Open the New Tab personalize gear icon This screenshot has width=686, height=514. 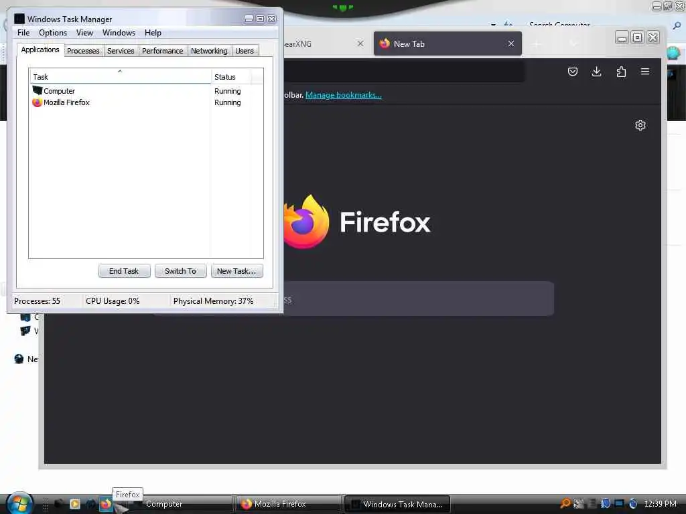coord(640,125)
